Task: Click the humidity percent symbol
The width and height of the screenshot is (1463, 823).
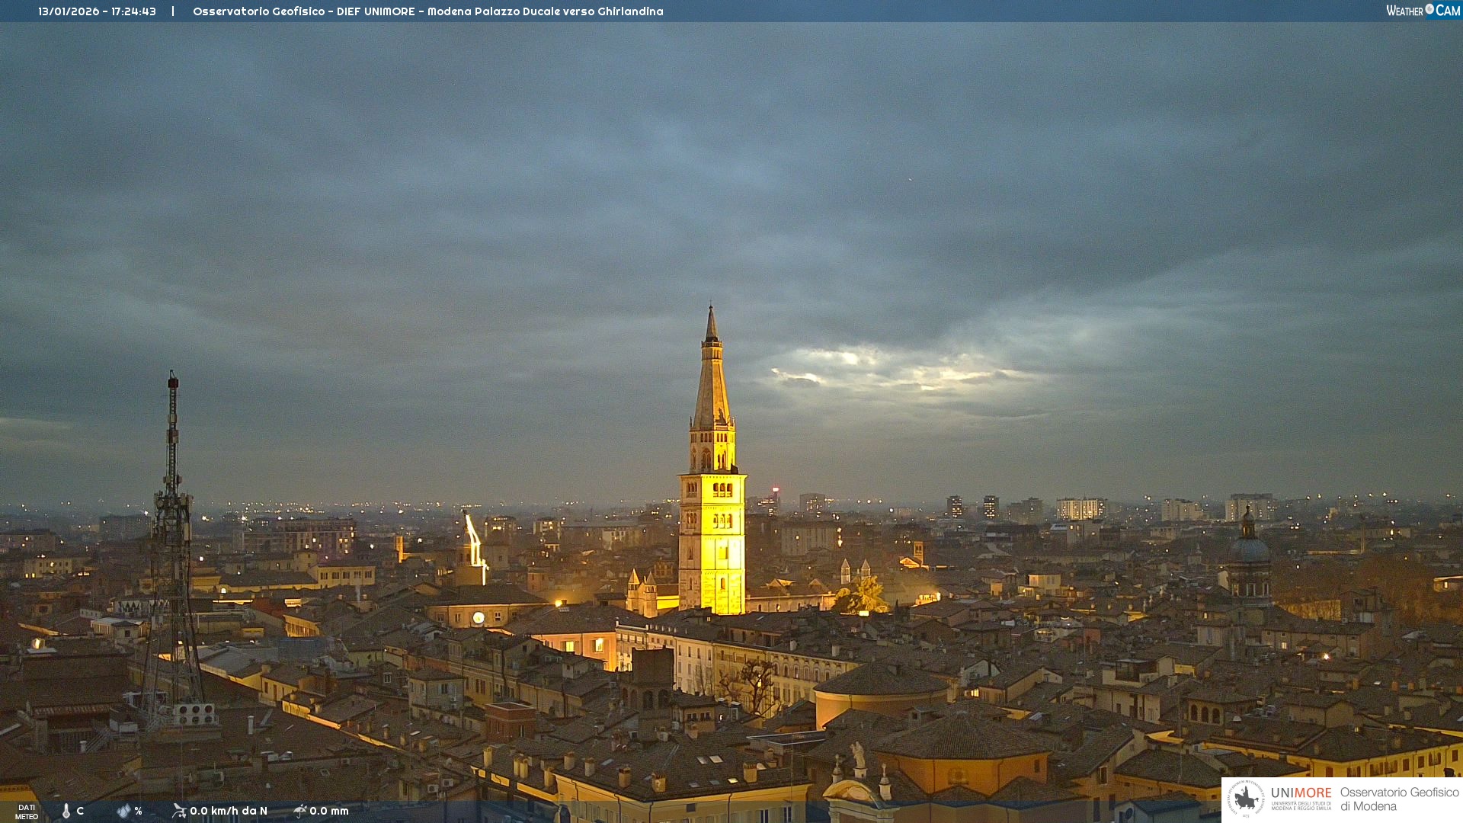Action: [x=138, y=811]
